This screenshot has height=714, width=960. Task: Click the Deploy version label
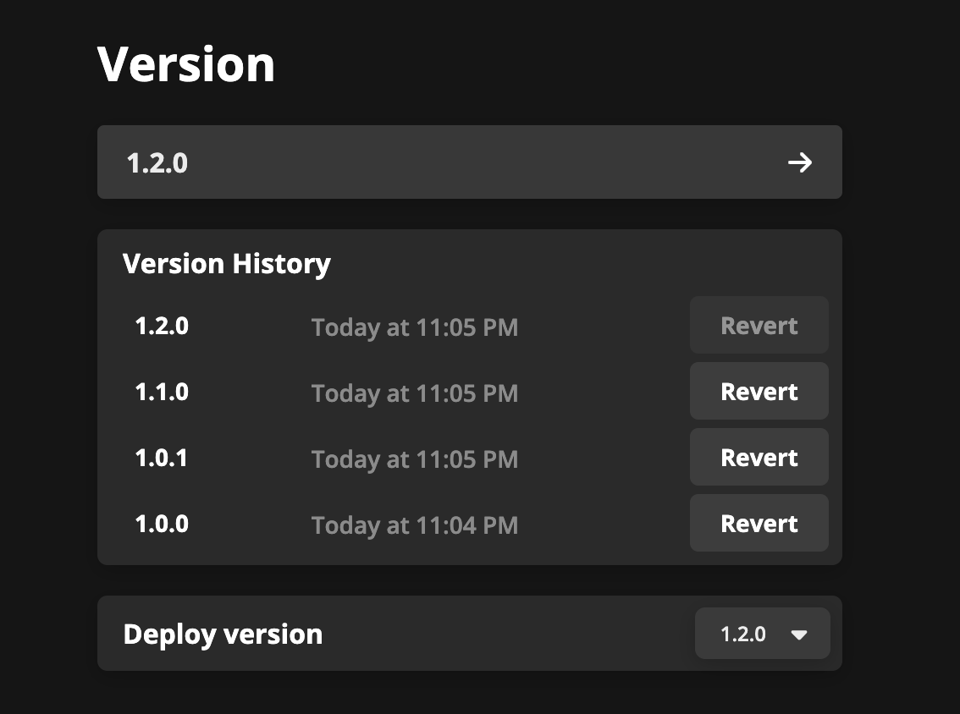point(223,633)
